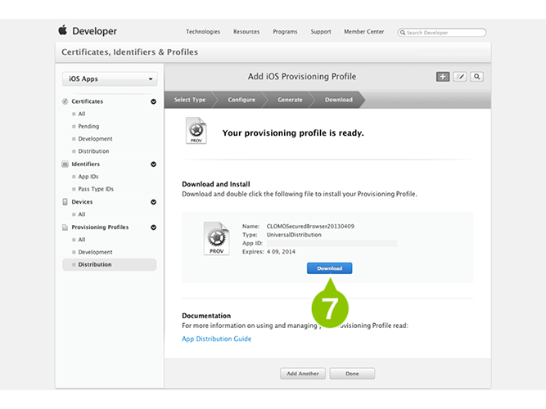Click the blue Download button
546x409 pixels.
tap(329, 268)
